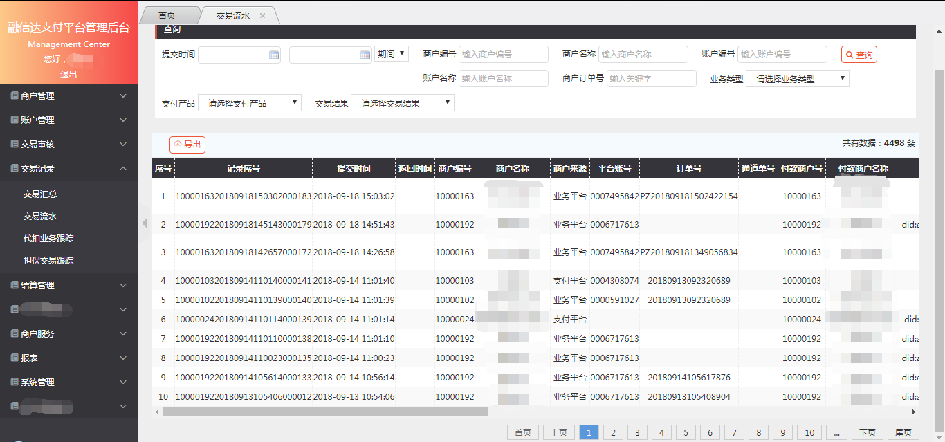Screen dimensions: 945x442
Task: Click icon beside 结算管理 menu
Action: [x=15, y=285]
